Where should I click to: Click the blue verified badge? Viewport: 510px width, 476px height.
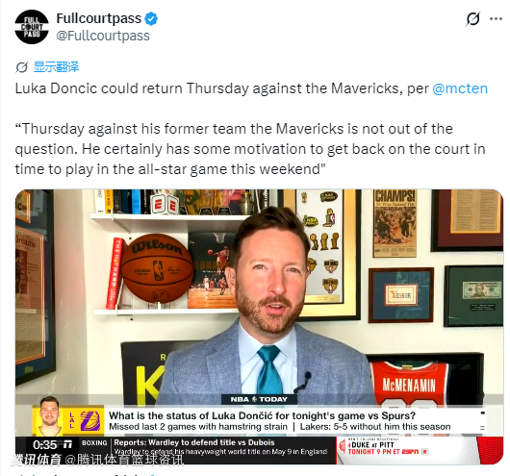tap(151, 18)
